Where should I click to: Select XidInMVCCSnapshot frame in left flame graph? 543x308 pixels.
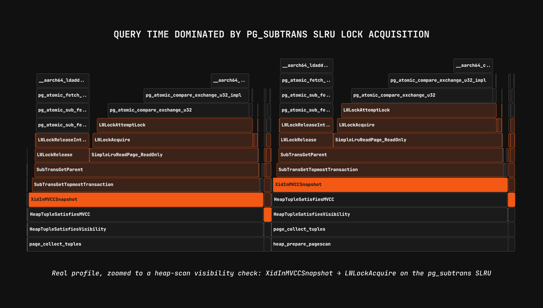point(146,199)
